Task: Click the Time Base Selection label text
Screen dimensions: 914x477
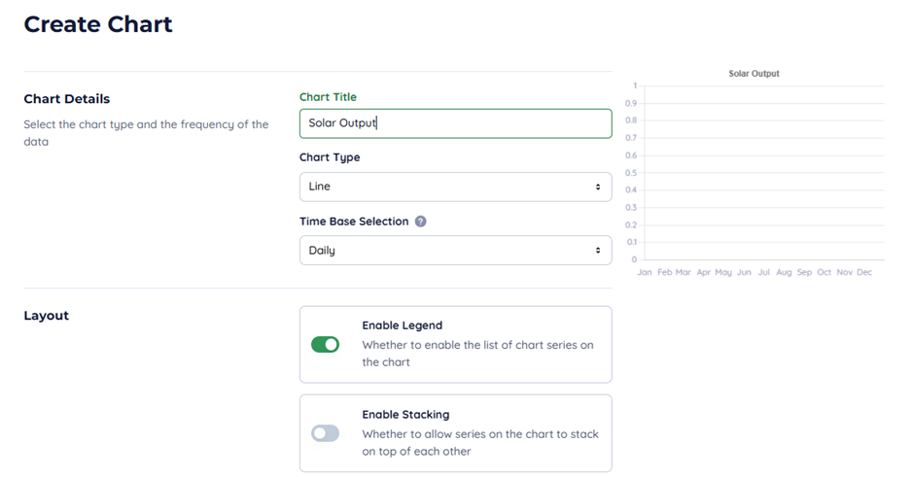Action: [x=354, y=221]
